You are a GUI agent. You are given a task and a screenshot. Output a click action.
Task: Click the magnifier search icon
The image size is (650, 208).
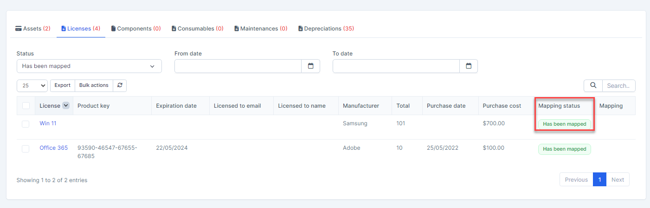(592, 86)
